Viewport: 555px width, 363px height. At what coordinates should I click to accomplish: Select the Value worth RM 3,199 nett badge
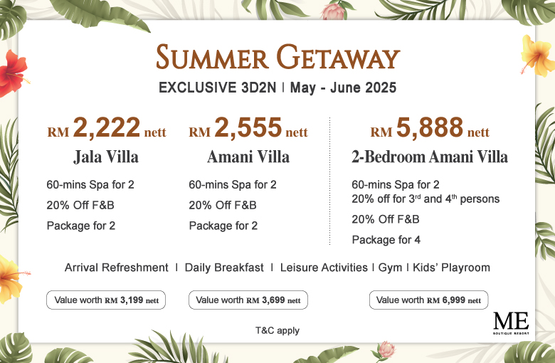click(x=106, y=300)
